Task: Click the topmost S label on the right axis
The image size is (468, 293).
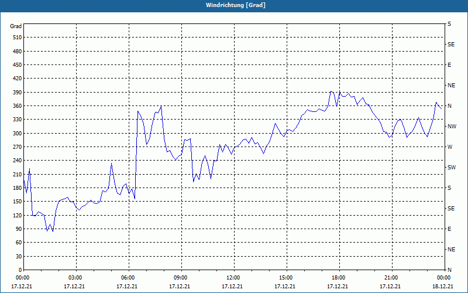Action: tap(449, 24)
